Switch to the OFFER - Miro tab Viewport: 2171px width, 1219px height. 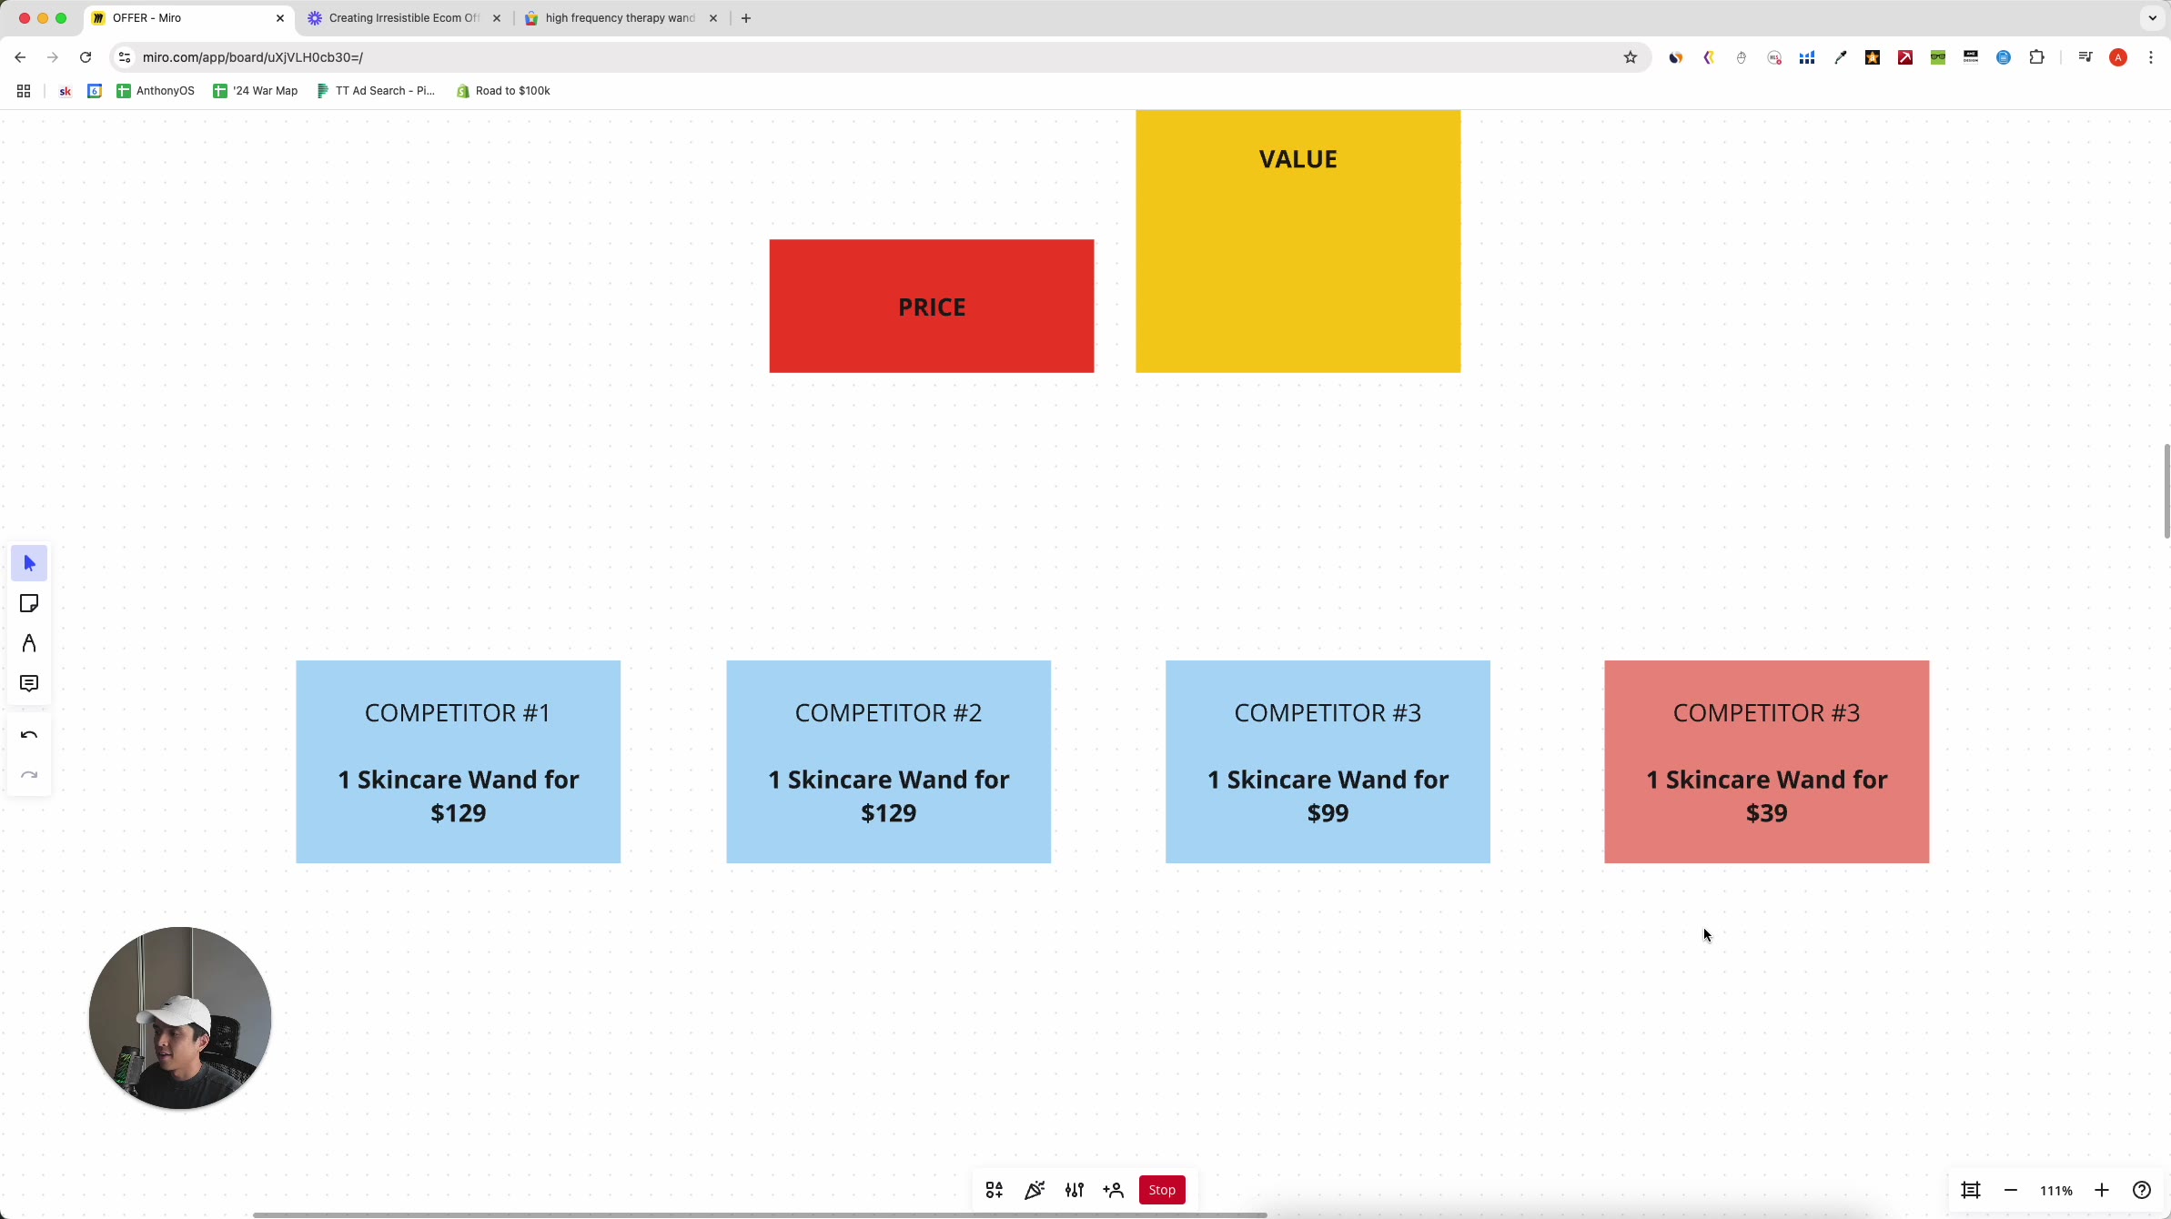pos(188,18)
